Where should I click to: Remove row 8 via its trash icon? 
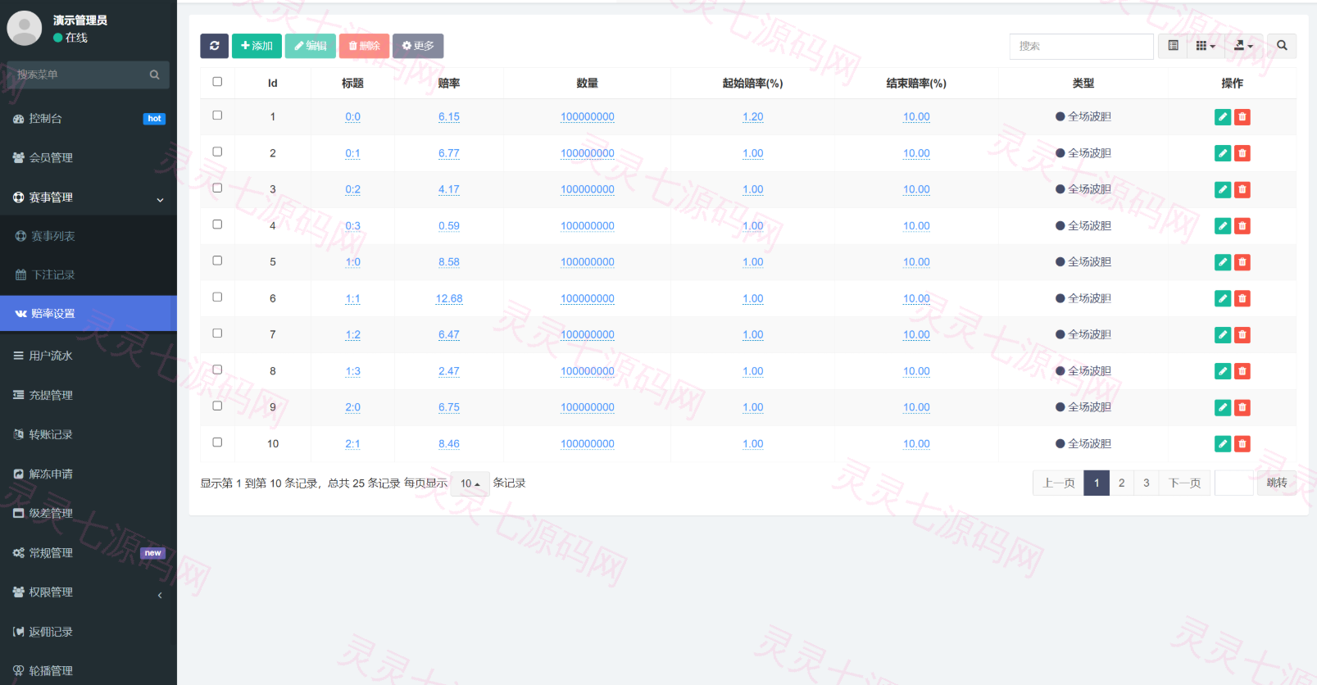point(1242,371)
